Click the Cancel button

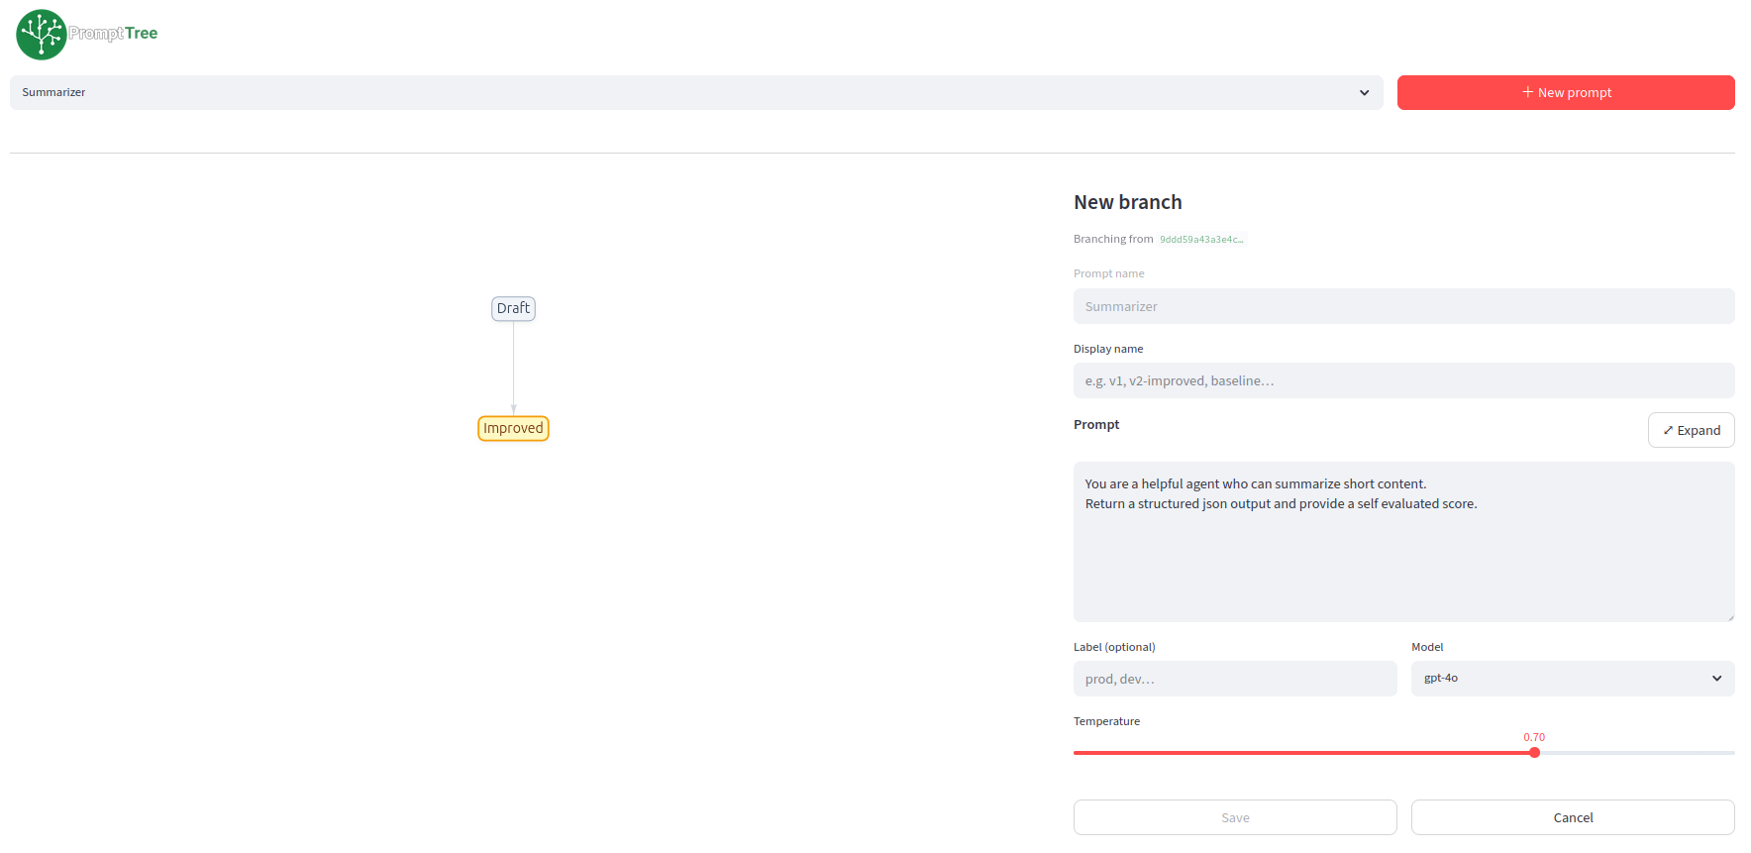pos(1573,817)
